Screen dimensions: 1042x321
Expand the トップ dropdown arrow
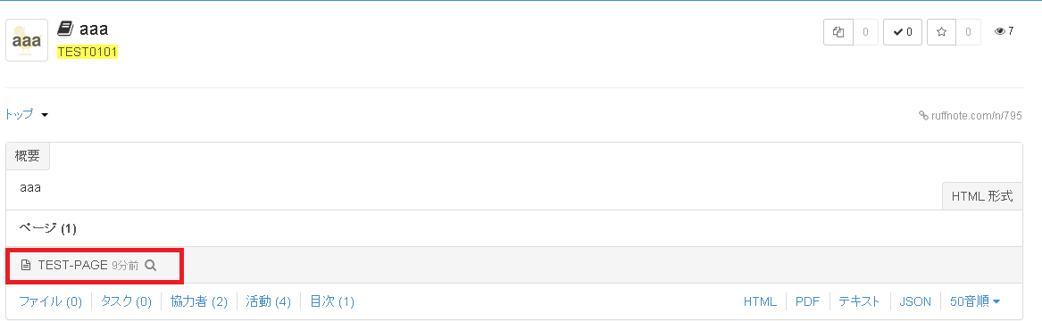pyautogui.click(x=45, y=115)
